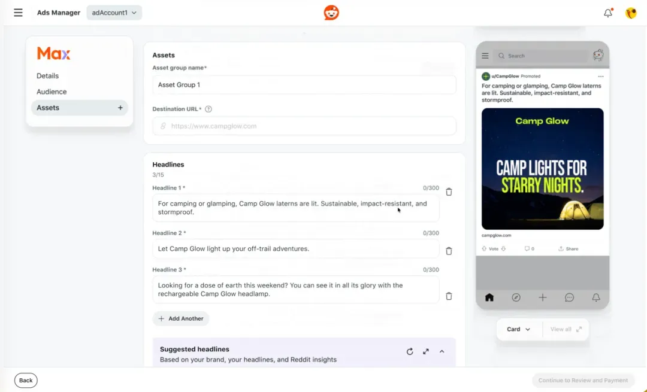Click View all previews
Screen dimensions: 647x392
[x=566, y=329]
